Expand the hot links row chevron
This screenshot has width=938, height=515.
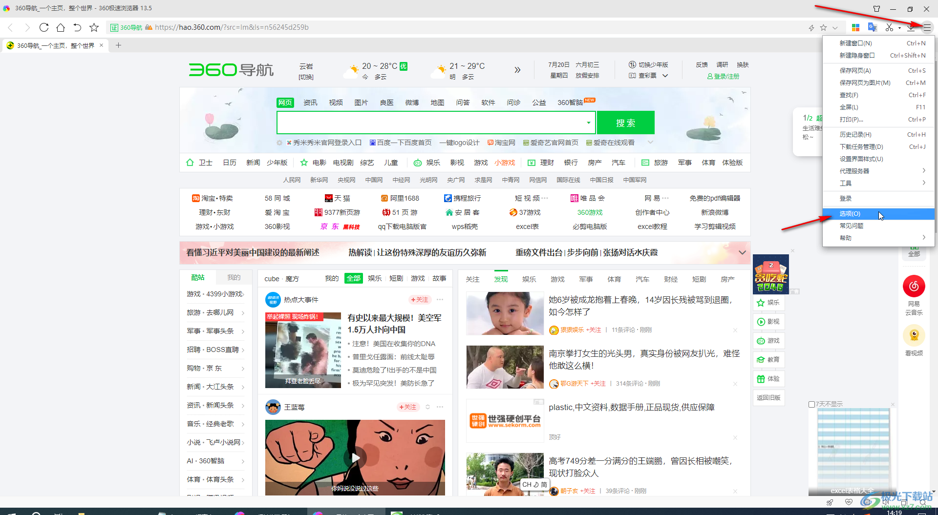pyautogui.click(x=650, y=143)
